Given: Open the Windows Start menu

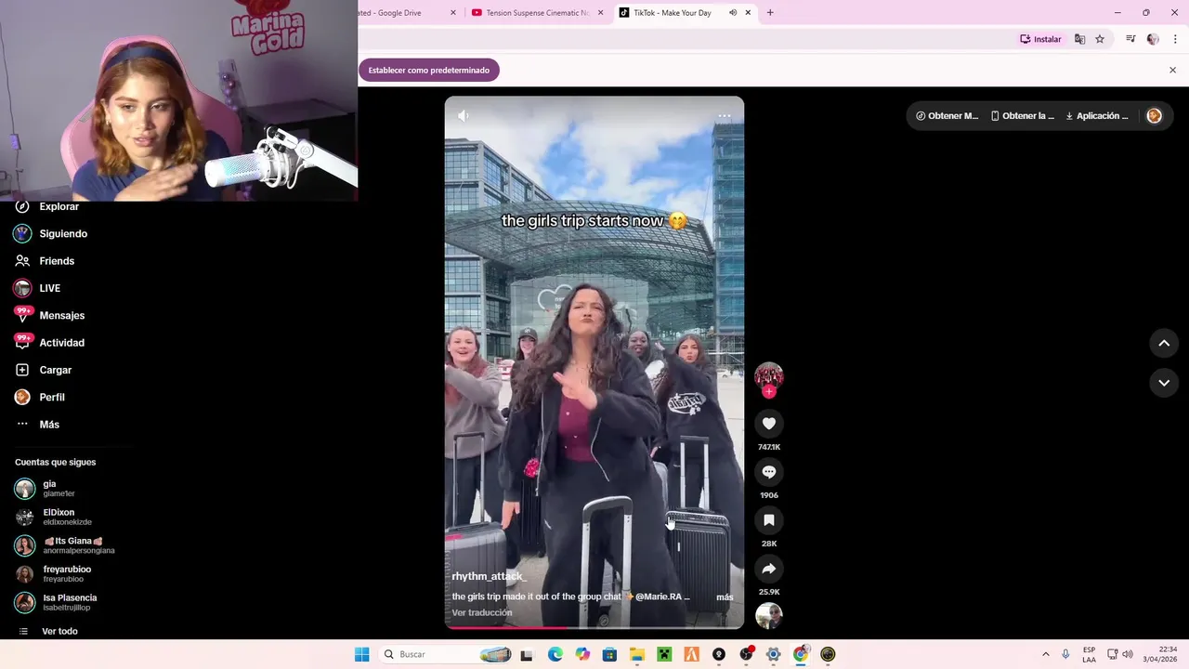Looking at the screenshot, I should click(361, 654).
